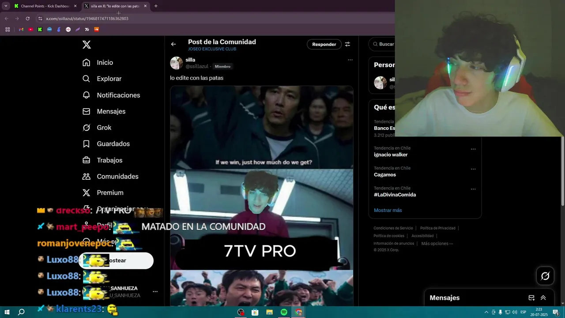Open Información de anuncios link
565x318 pixels.
click(394, 243)
